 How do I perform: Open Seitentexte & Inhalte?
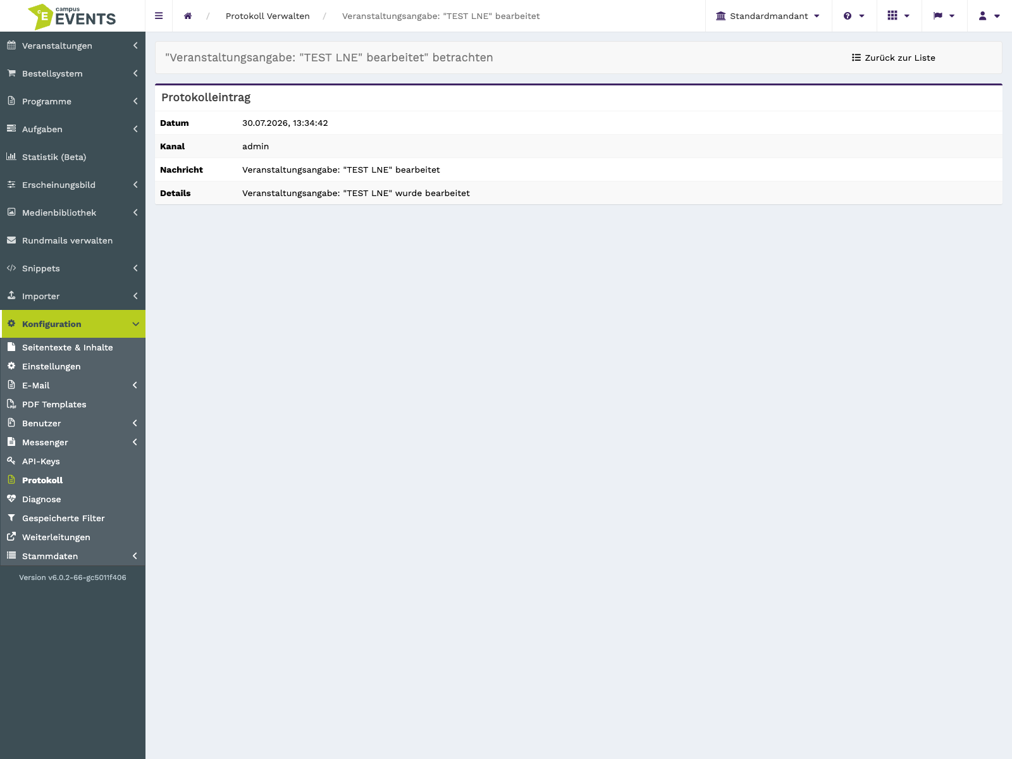point(73,347)
